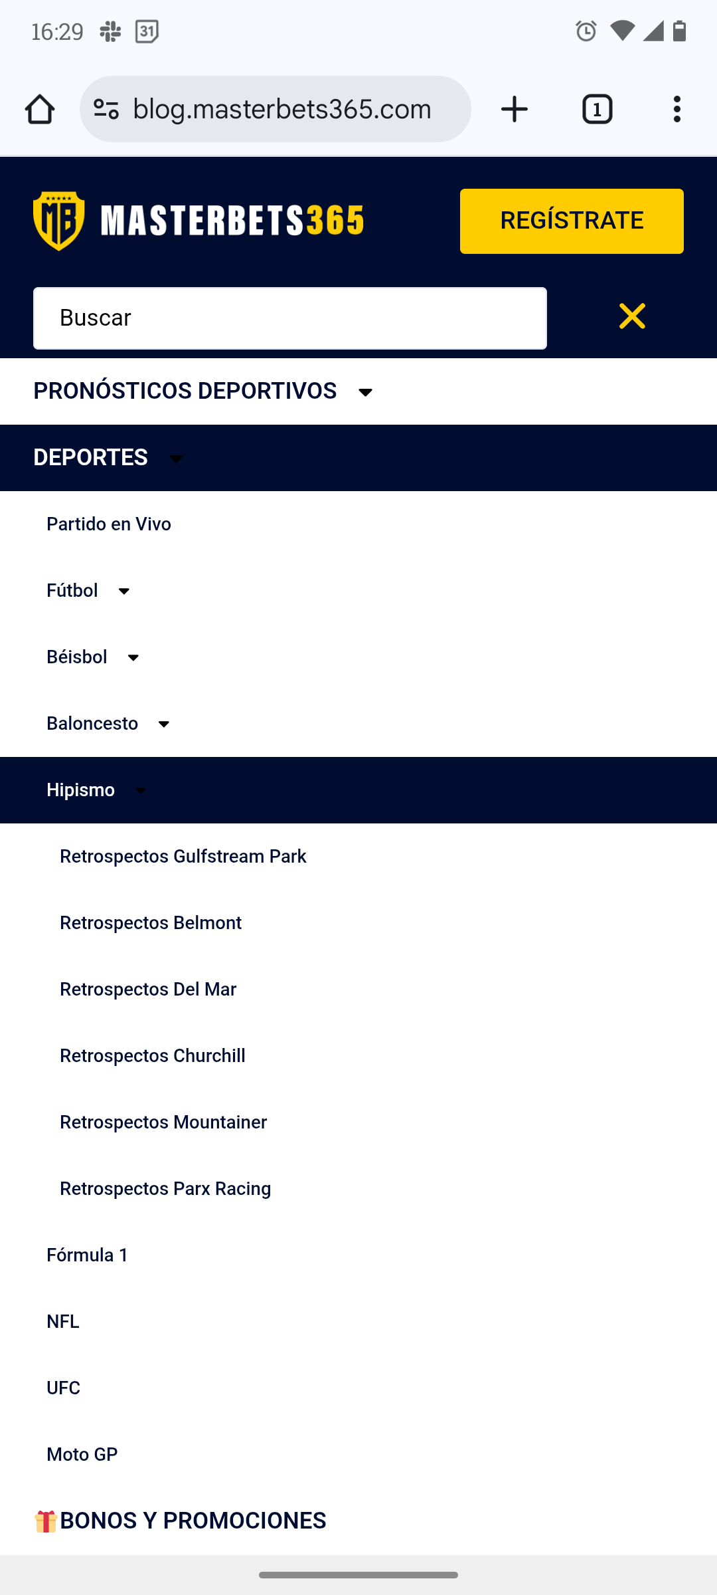Image resolution: width=717 pixels, height=1595 pixels.
Task: Open the PRONÓSTICOS DEPORTIVOS dropdown
Action: [x=366, y=391]
